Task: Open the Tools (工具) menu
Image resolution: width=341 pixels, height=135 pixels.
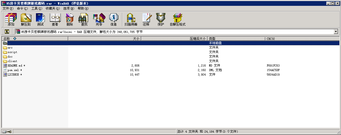Action: click(36, 8)
